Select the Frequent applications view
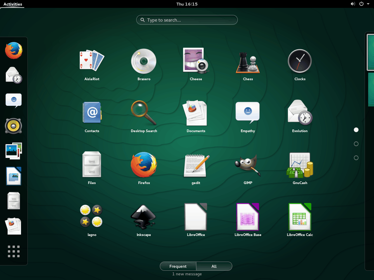This screenshot has width=374, height=280. (178, 266)
